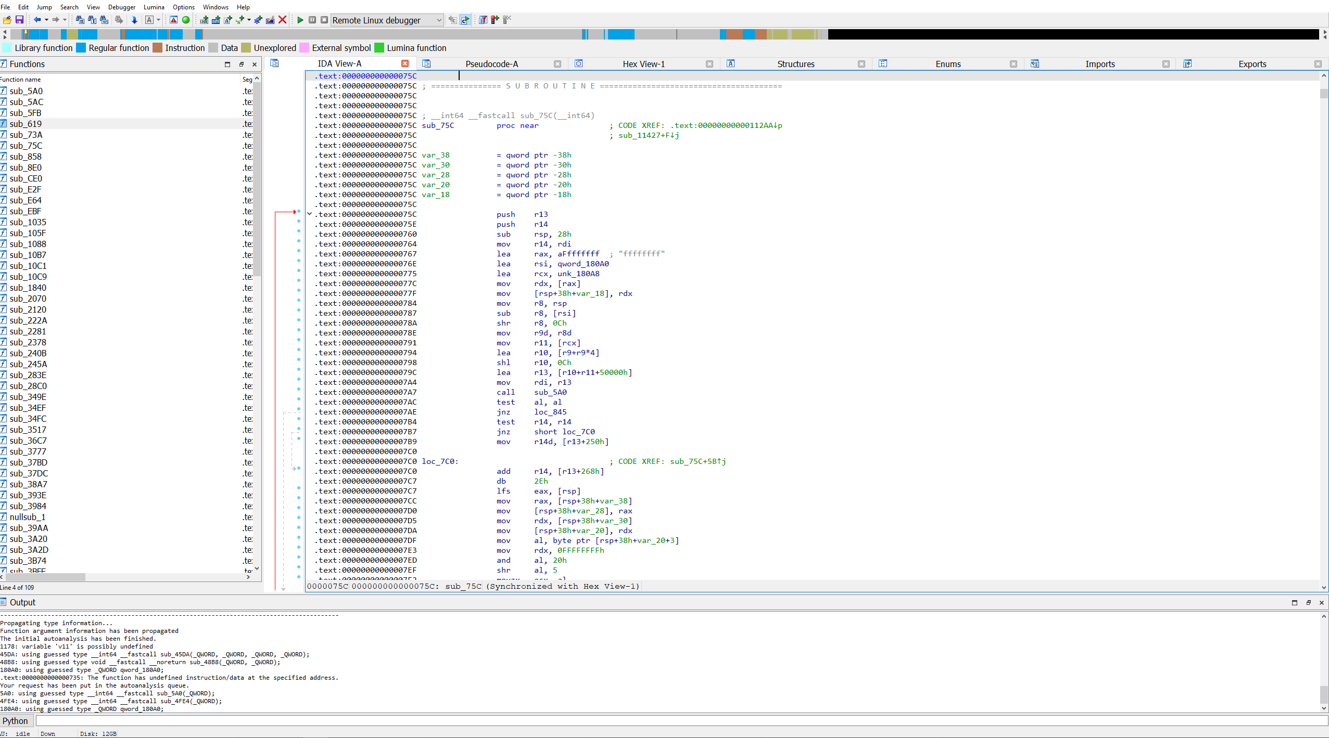Open the jump back history dropdown arrow

46,20
